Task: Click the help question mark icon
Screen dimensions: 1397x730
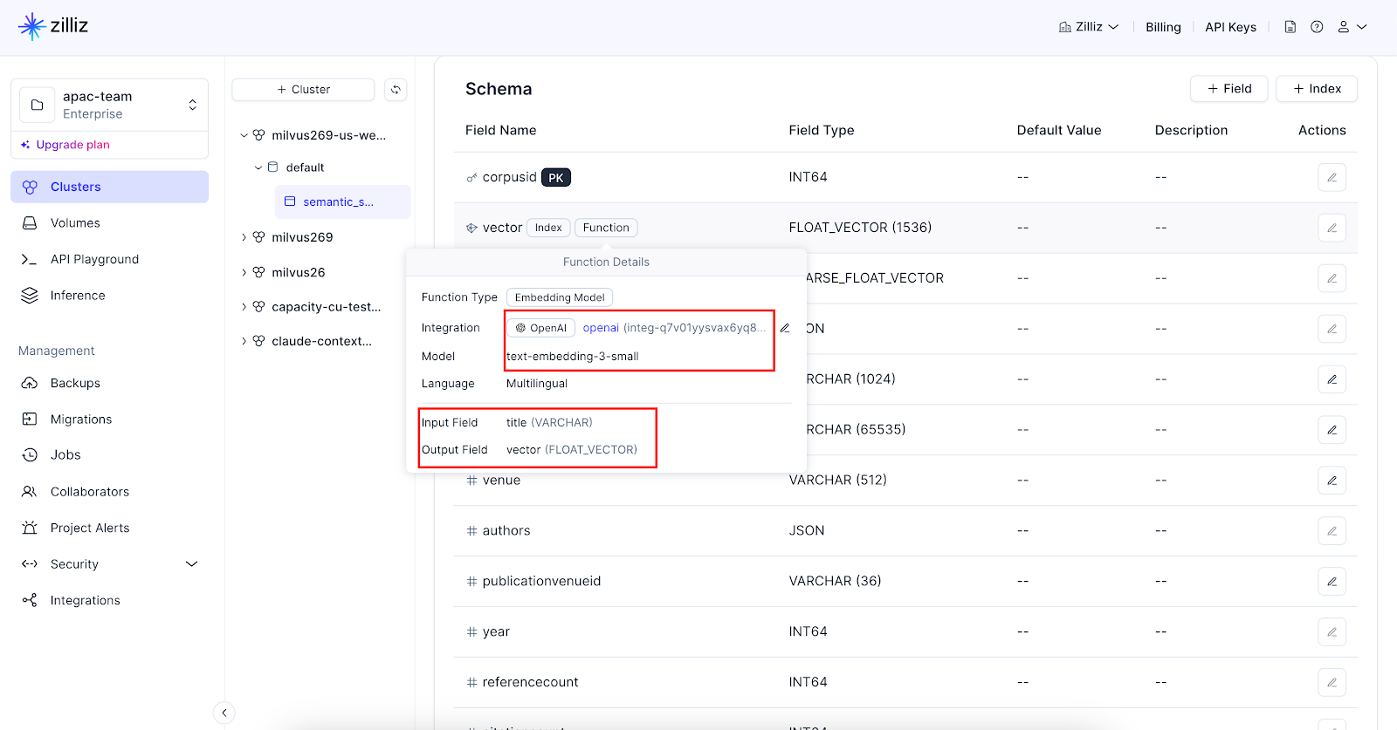Action: click(1317, 27)
